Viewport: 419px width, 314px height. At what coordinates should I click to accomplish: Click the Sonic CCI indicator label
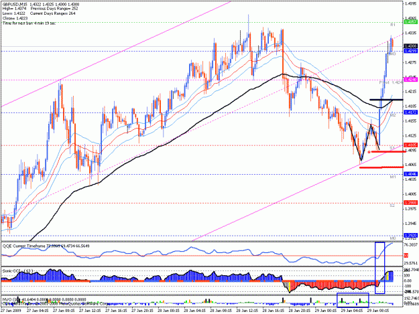click(x=17, y=270)
